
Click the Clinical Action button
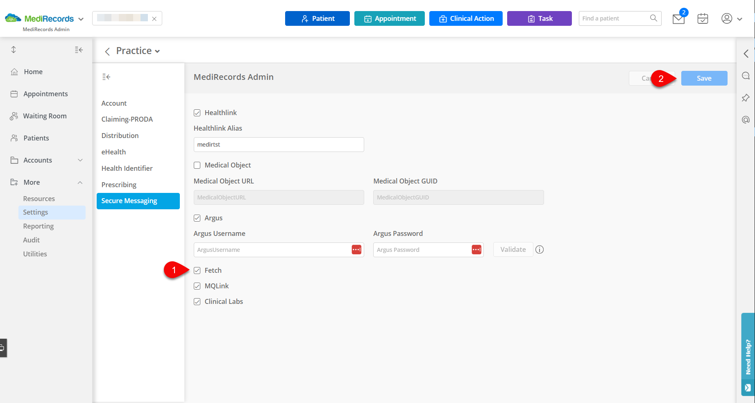point(466,18)
